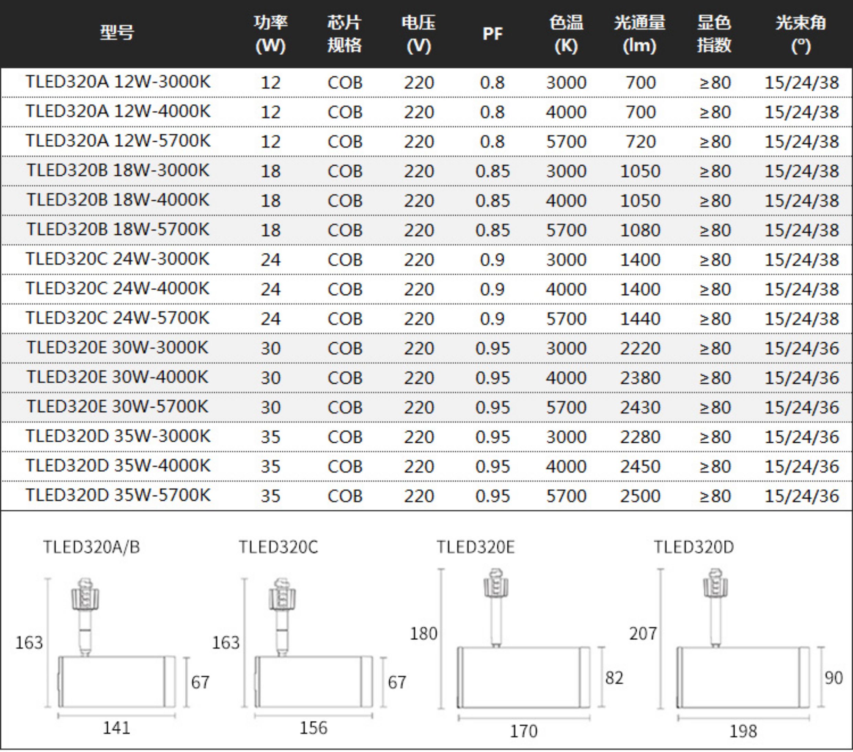
Task: Click the 2500 lumen value cell
Action: [x=640, y=496]
